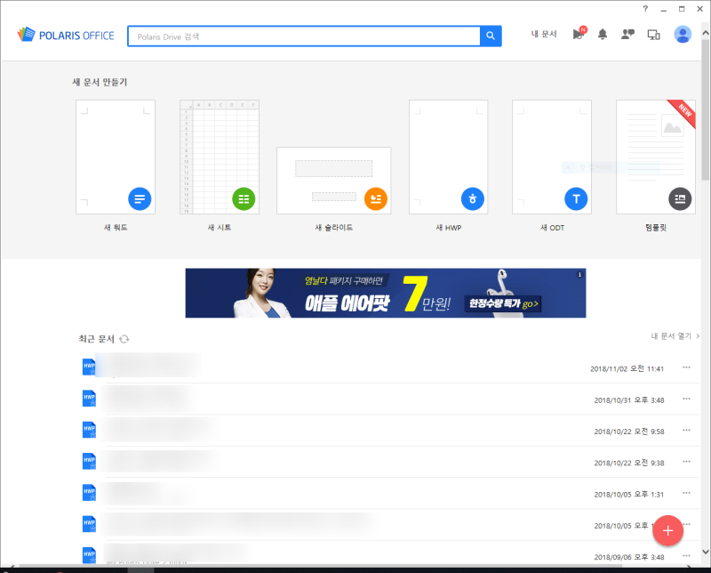This screenshot has height=573, width=711.
Task: Click the 새 ODT label
Action: coord(552,228)
